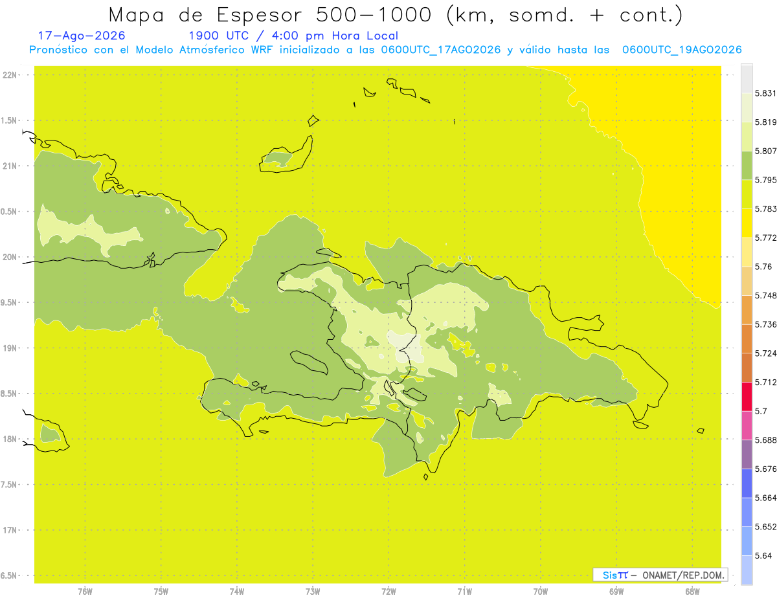Click the latitude label '8.5N'
Viewport: 777px width, 600px height.
click(x=8, y=394)
